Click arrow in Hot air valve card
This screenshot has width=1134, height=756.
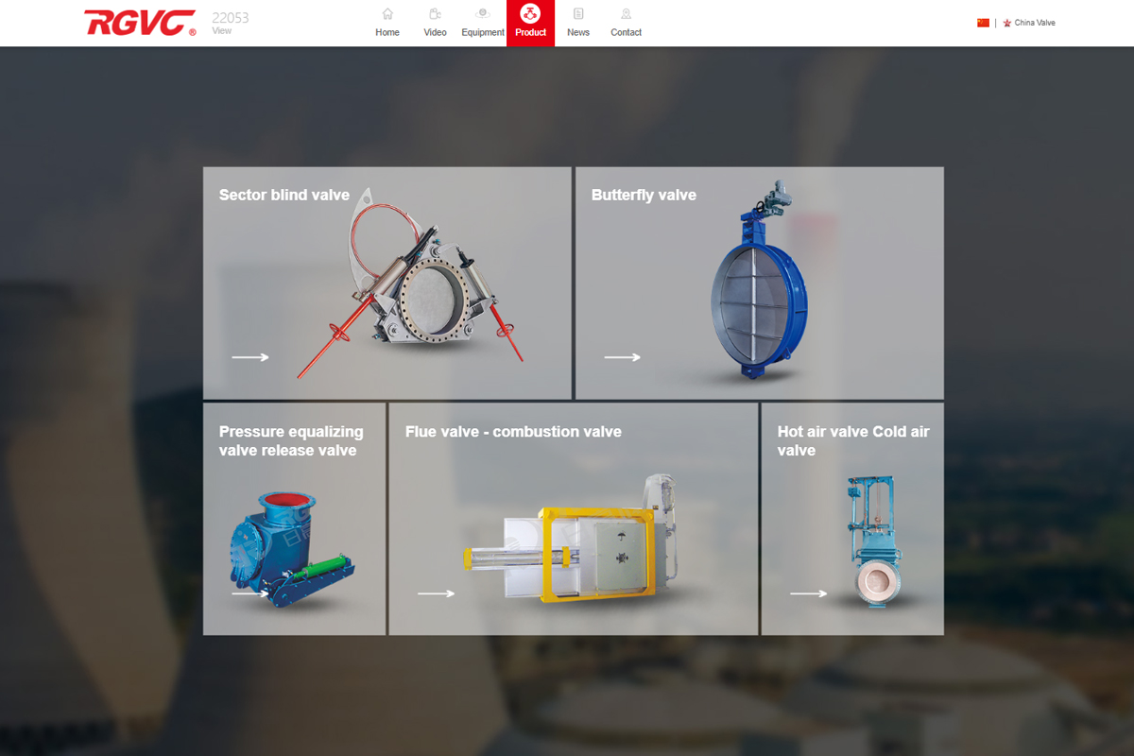coord(809,593)
